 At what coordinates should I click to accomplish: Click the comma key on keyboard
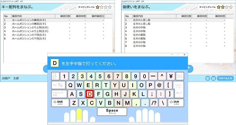click(136, 103)
